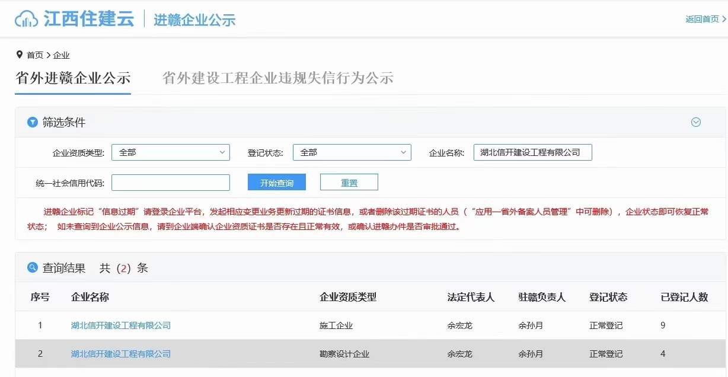The width and height of the screenshot is (728, 377).
Task: Collapse the 筛选条件 panel with circle chevron
Action: point(696,122)
